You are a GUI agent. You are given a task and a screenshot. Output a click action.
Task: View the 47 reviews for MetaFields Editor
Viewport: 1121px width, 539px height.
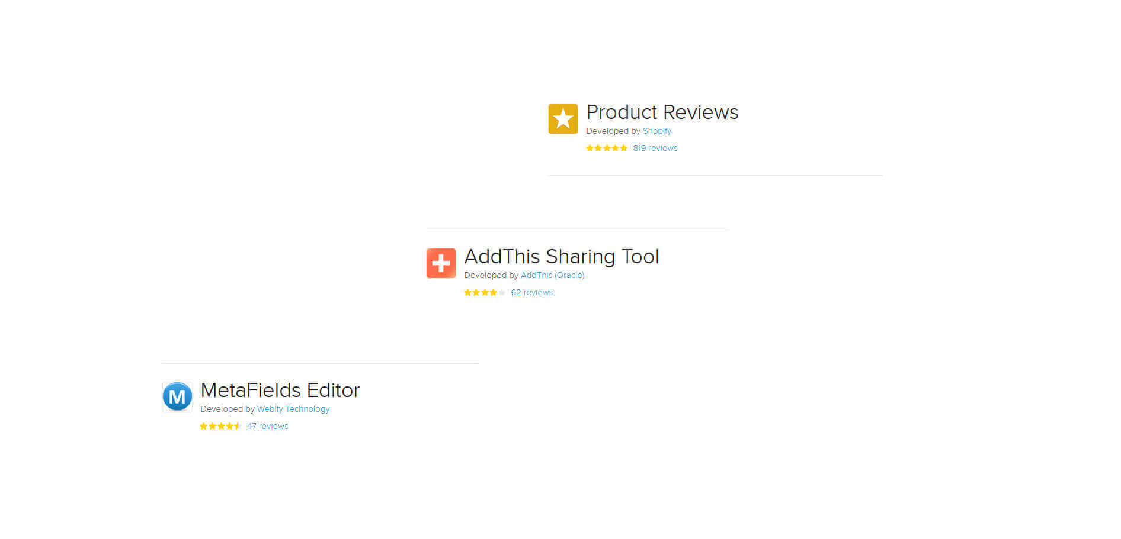[267, 426]
